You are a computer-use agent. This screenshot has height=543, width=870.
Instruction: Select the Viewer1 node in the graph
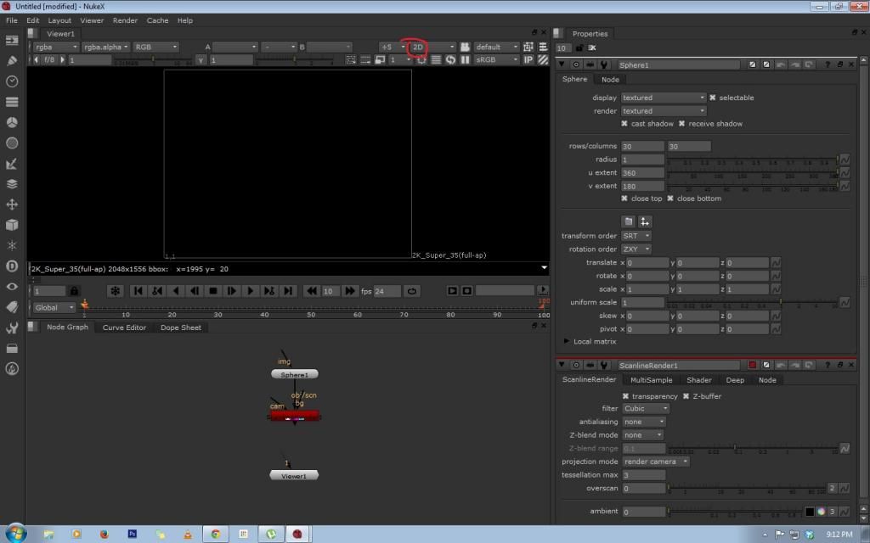[x=294, y=476]
